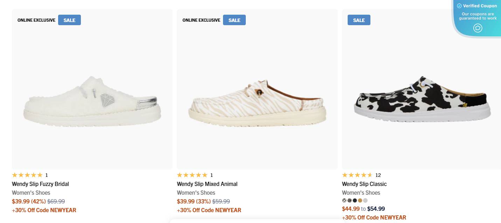The image size is (501, 223).
Task: Click the coupon graduation-cap icon on the coupon banner
Action: [478, 28]
